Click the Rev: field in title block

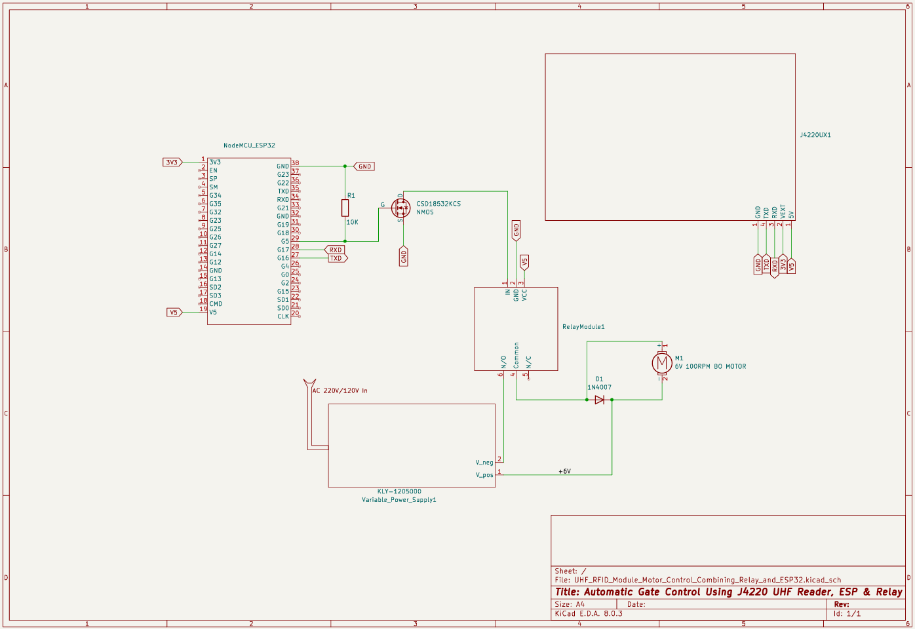842,604
